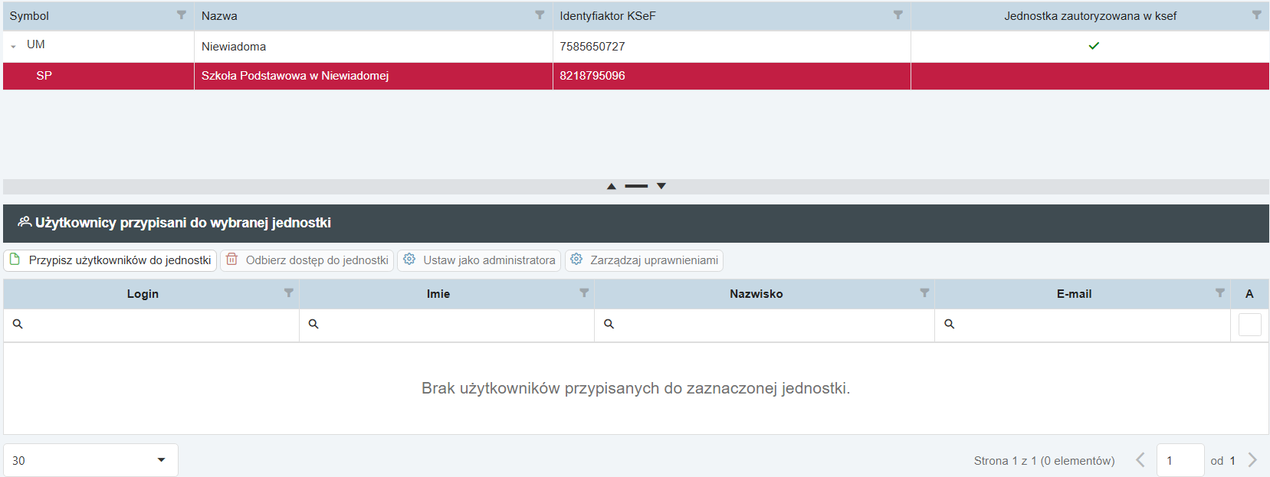Open the E-mail column filter icon
The width and height of the screenshot is (1270, 477).
pos(1220,293)
